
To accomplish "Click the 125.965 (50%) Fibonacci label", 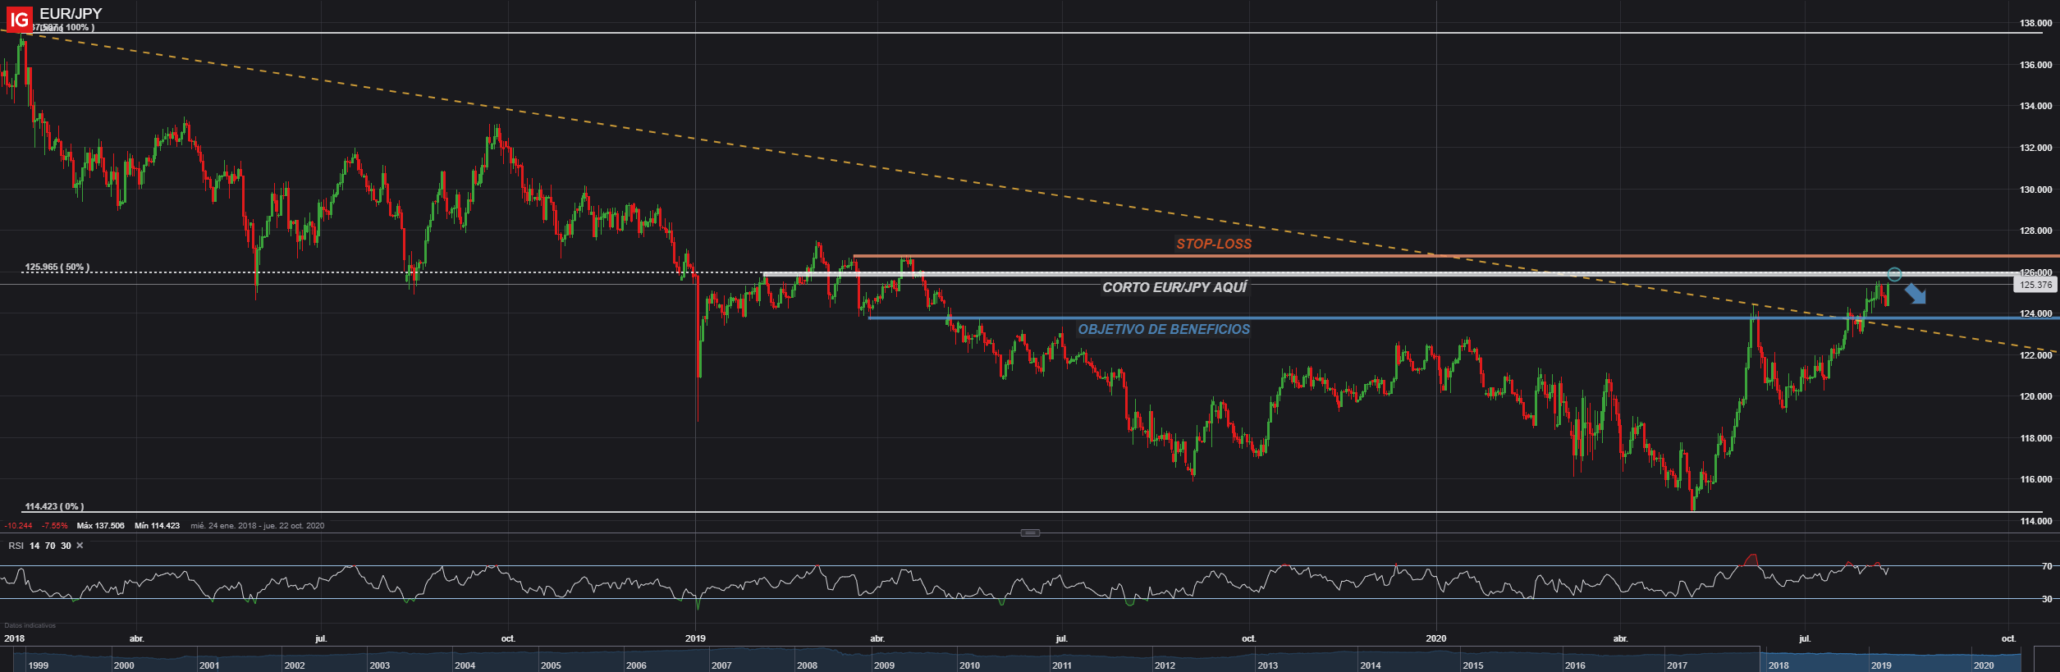I will (x=57, y=267).
